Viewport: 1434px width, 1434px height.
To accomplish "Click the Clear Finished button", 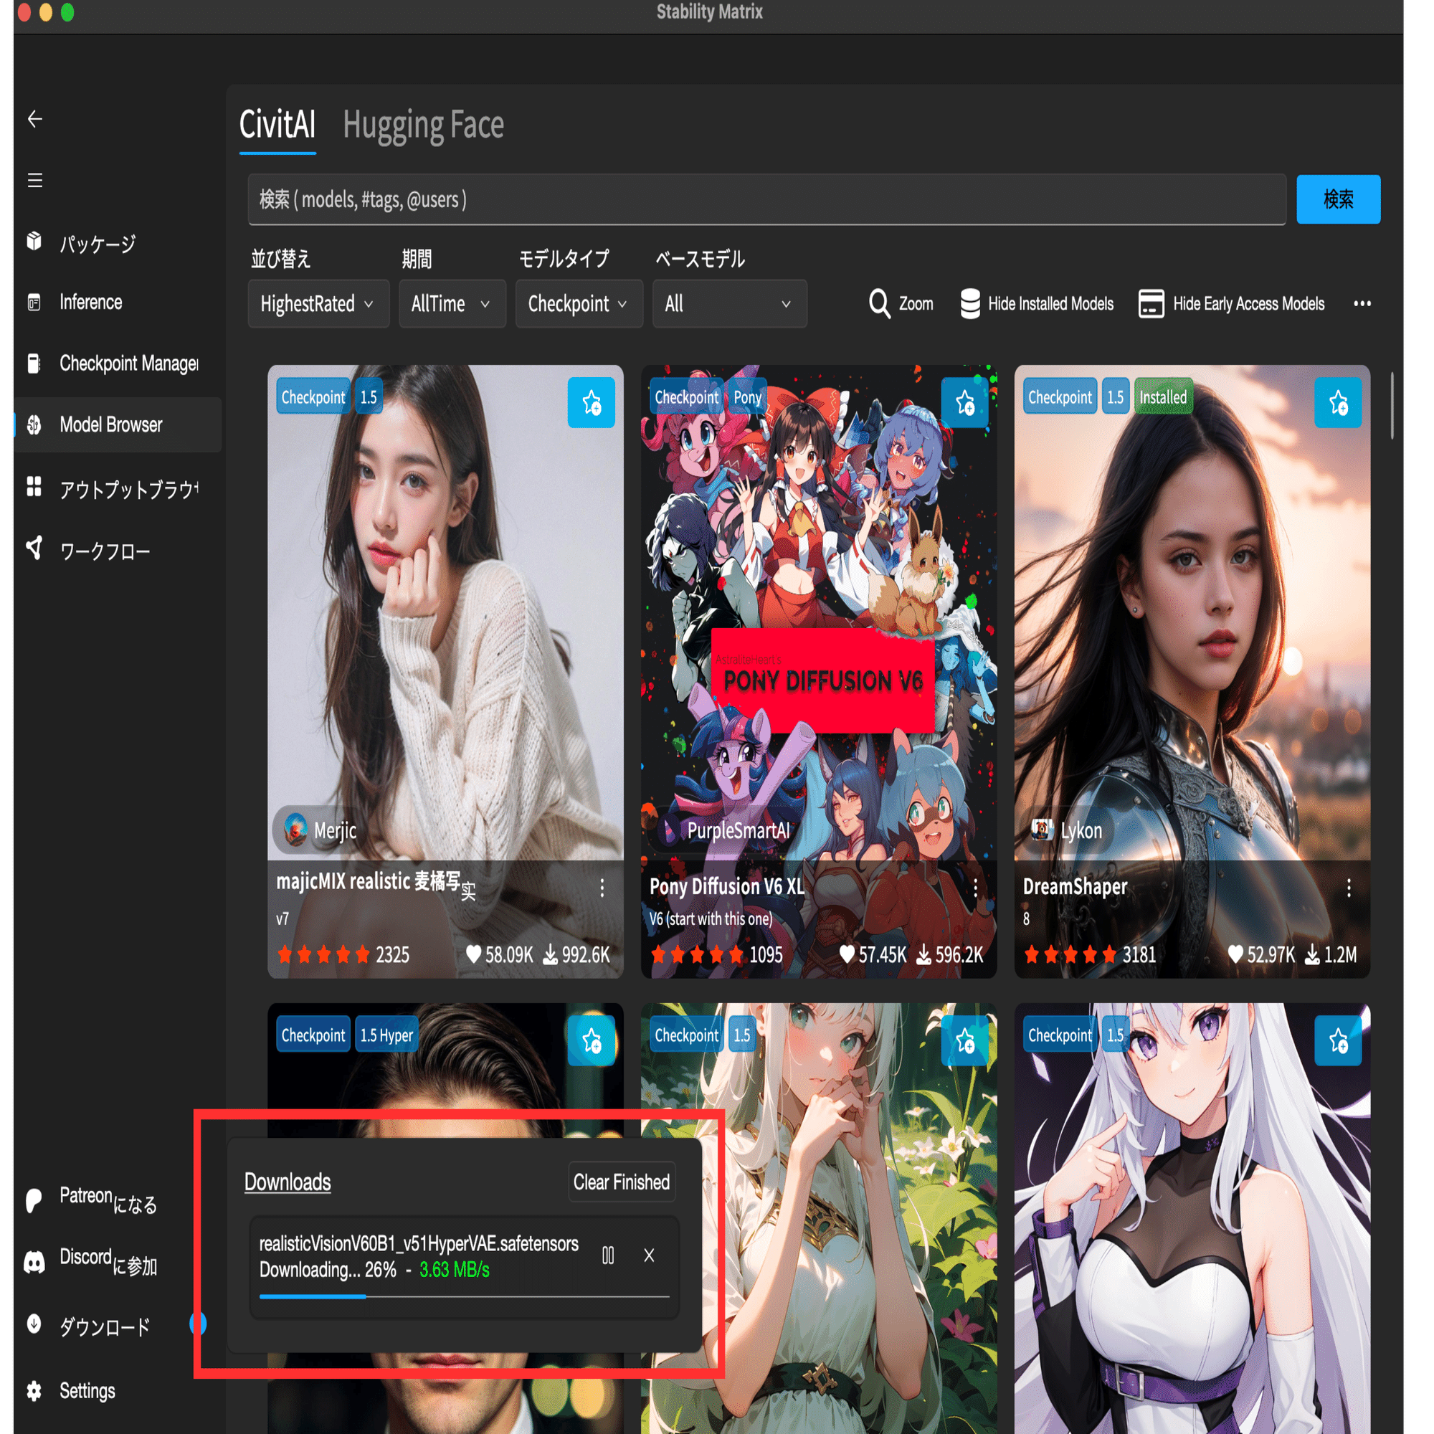I will click(x=621, y=1182).
